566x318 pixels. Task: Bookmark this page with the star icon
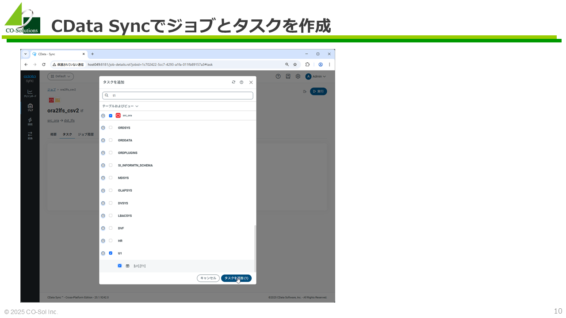(295, 64)
